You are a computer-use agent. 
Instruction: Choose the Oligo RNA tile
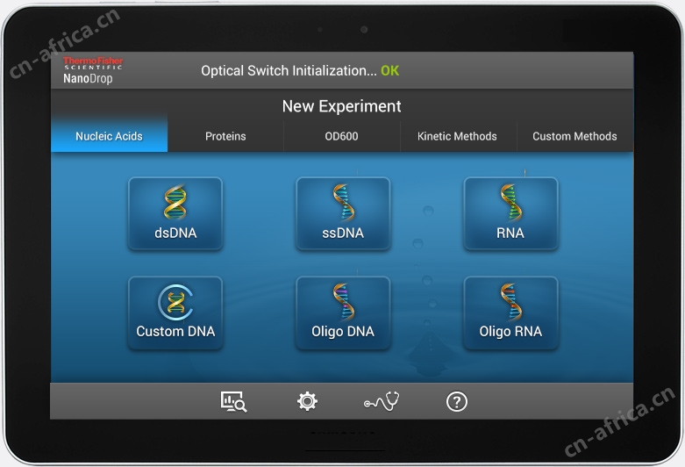click(x=510, y=313)
